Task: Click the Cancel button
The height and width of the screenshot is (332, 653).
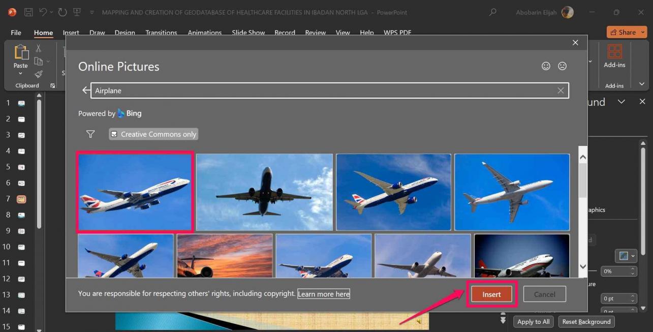Action: [544, 294]
